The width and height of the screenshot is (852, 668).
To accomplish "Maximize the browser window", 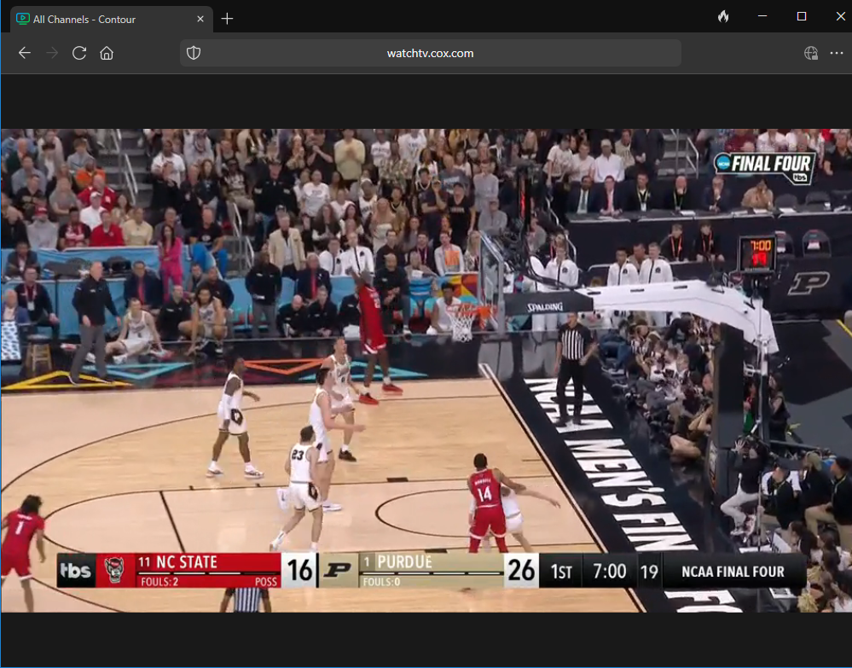I will click(802, 16).
